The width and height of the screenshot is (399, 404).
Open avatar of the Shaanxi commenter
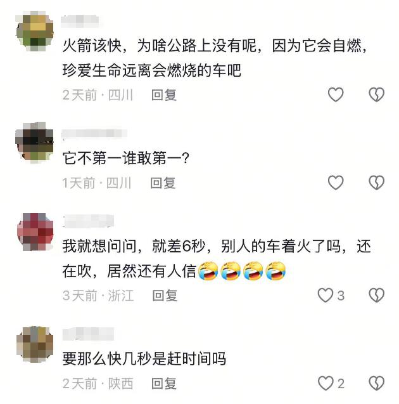tap(35, 344)
